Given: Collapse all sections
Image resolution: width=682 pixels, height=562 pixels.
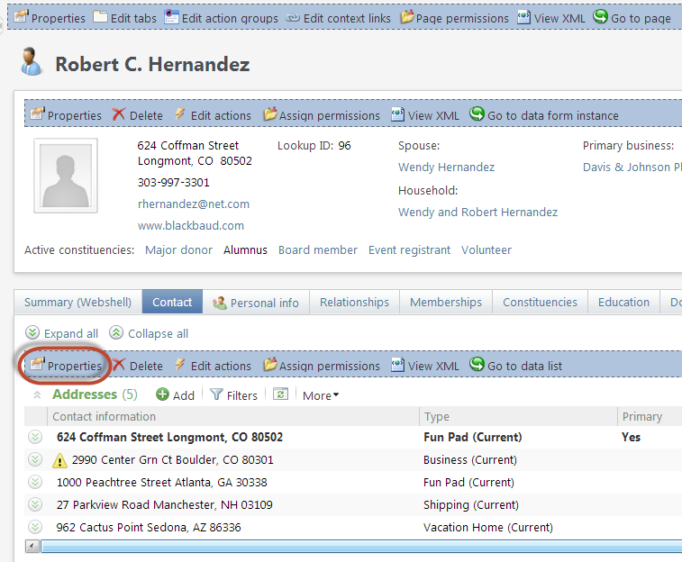Looking at the screenshot, I should pos(149,333).
